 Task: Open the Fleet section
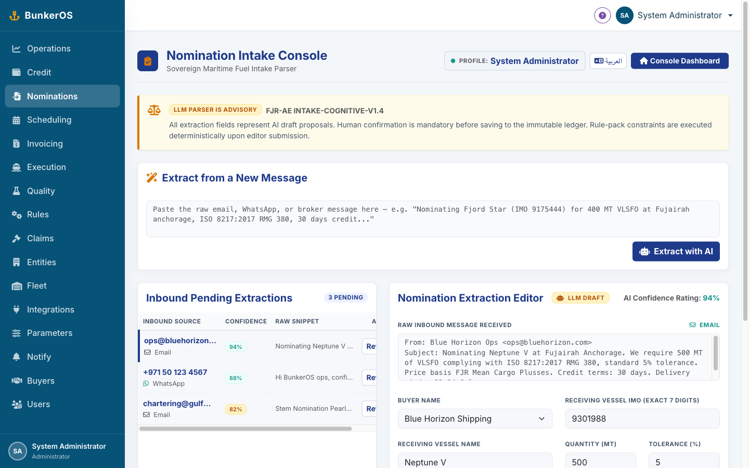point(62,286)
